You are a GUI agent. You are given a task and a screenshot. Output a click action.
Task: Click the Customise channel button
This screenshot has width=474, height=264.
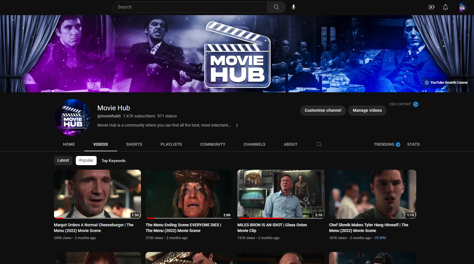pos(323,110)
